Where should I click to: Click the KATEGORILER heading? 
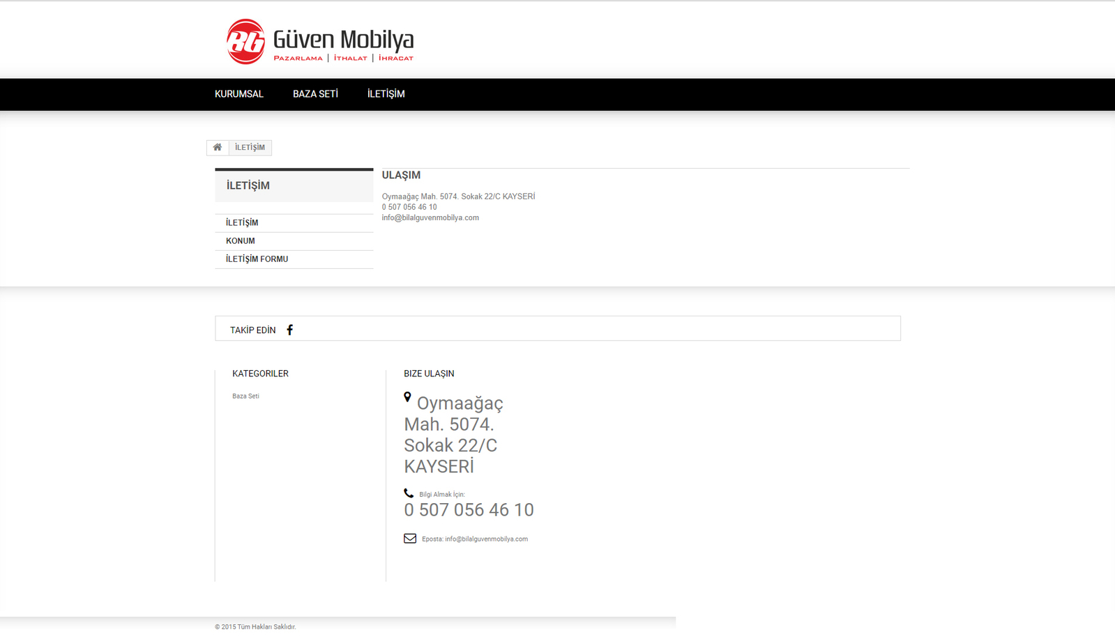click(x=260, y=374)
